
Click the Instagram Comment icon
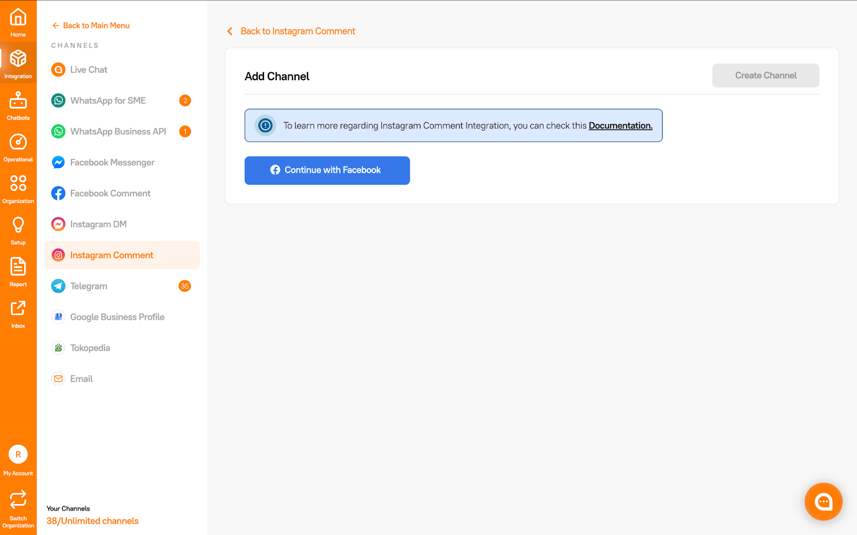[58, 255]
